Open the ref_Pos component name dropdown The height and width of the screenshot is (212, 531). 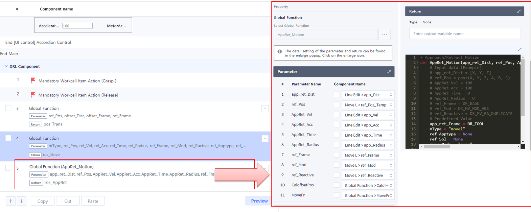click(x=368, y=105)
